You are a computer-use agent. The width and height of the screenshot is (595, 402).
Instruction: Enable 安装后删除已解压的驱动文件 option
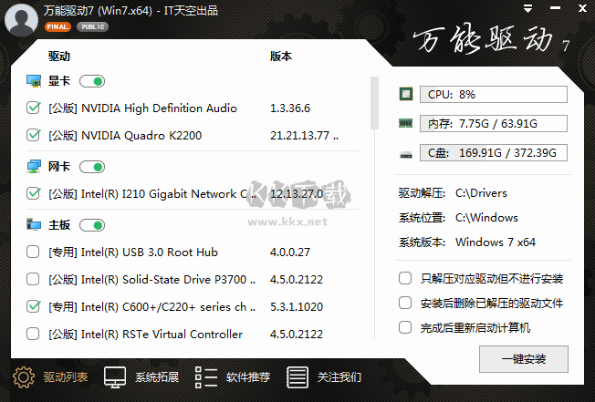coord(405,303)
